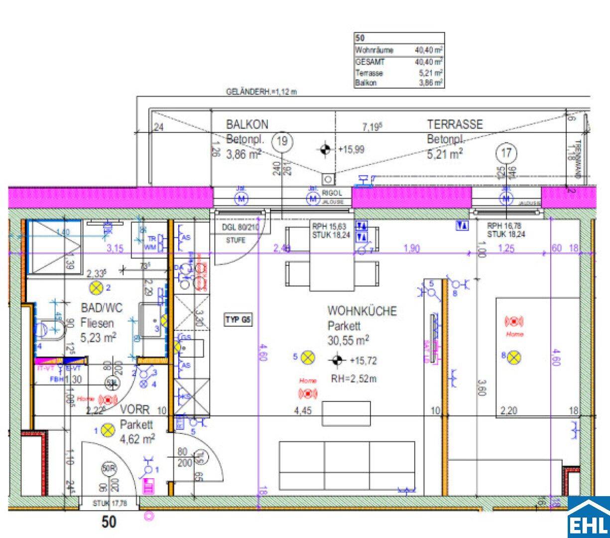Viewport: 610px width, 538px height.
Task: Click the blue motor symbol labeled RIGOL
Action: point(313,198)
